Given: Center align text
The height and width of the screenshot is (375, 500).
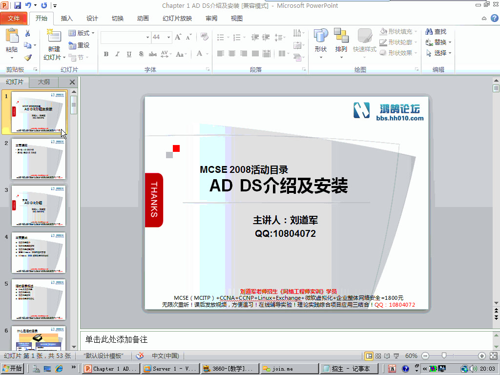Looking at the screenshot, I should (x=232, y=54).
